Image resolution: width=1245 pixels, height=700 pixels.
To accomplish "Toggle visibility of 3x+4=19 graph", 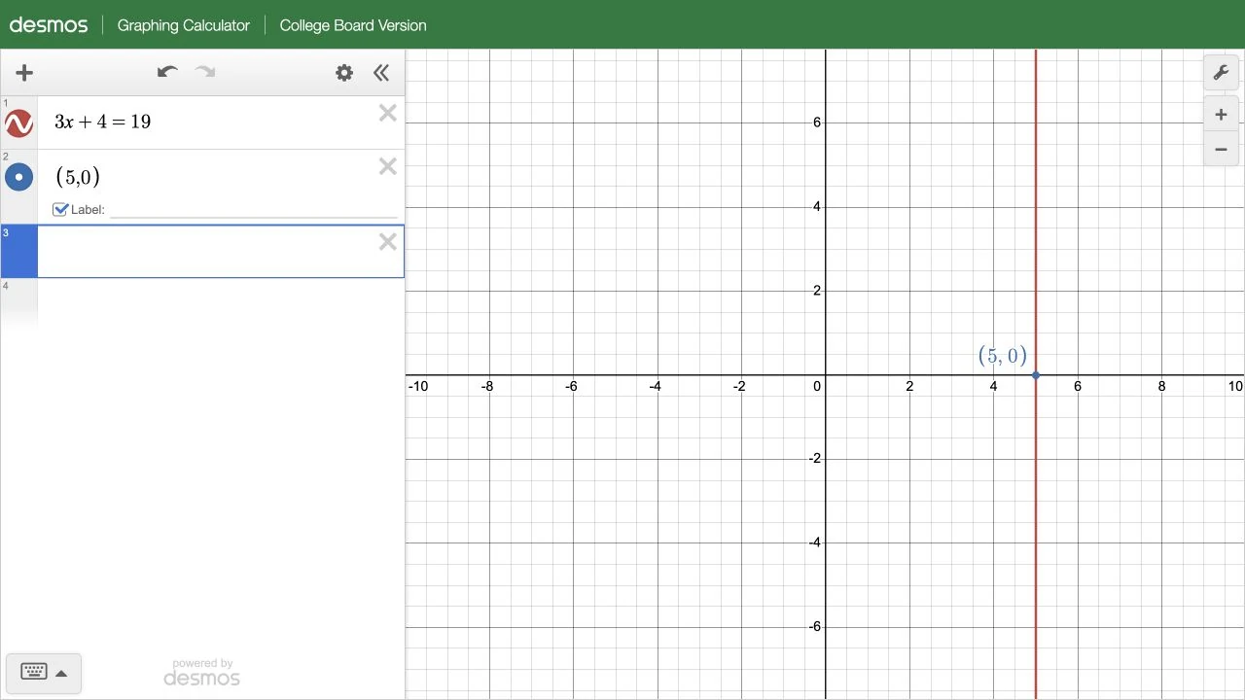I will tap(18, 123).
